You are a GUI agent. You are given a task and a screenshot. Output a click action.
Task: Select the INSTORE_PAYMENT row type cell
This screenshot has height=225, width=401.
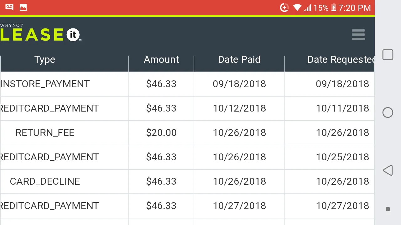coord(45,84)
